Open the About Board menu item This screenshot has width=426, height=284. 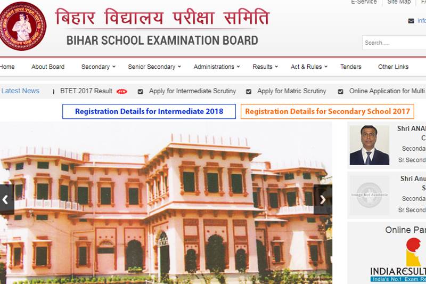(x=48, y=67)
